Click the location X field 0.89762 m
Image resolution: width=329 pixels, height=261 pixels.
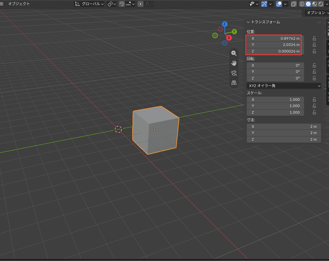point(275,38)
